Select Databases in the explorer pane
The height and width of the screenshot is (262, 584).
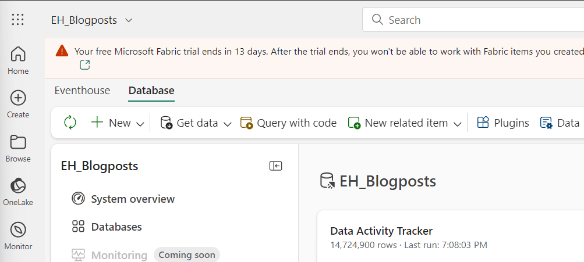click(x=116, y=227)
